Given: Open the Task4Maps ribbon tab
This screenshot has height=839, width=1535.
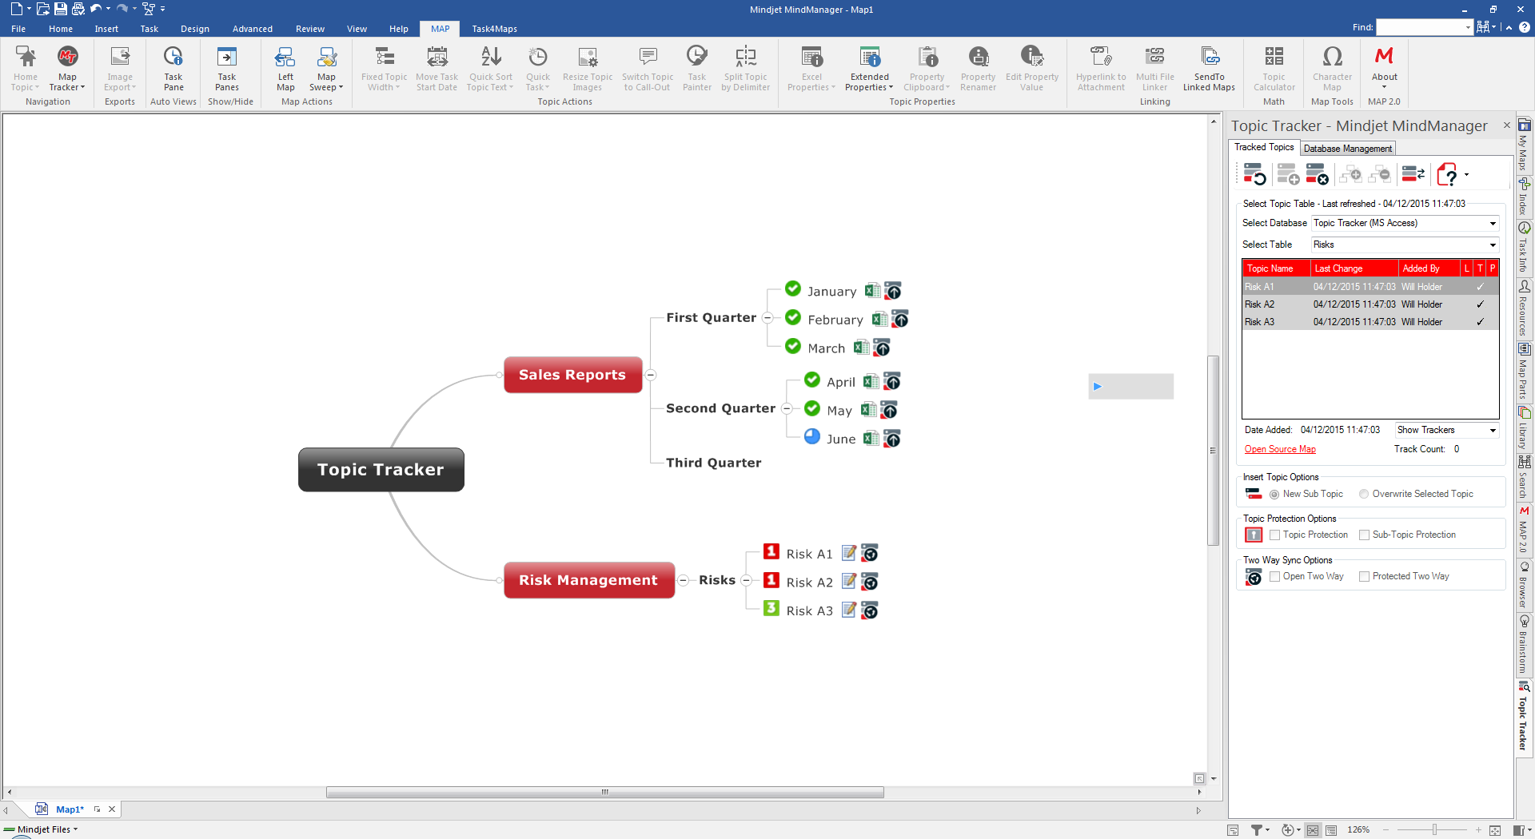Looking at the screenshot, I should 494,29.
